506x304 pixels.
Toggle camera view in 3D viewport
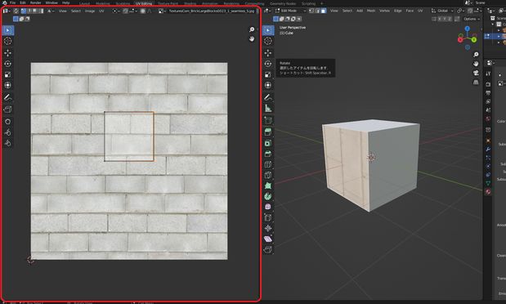pyautogui.click(x=476, y=73)
